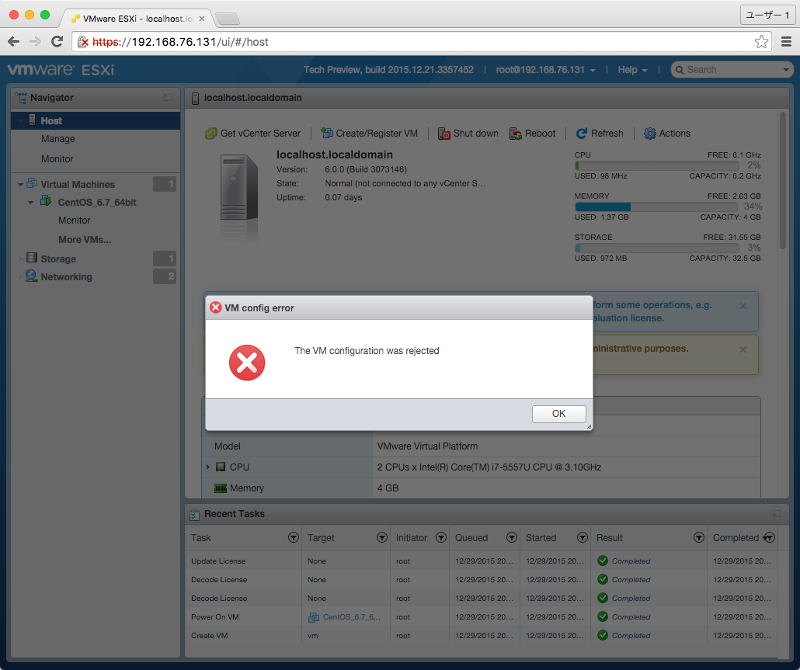This screenshot has height=670, width=800.
Task: Click OK in the VM config error dialog
Action: click(x=558, y=413)
